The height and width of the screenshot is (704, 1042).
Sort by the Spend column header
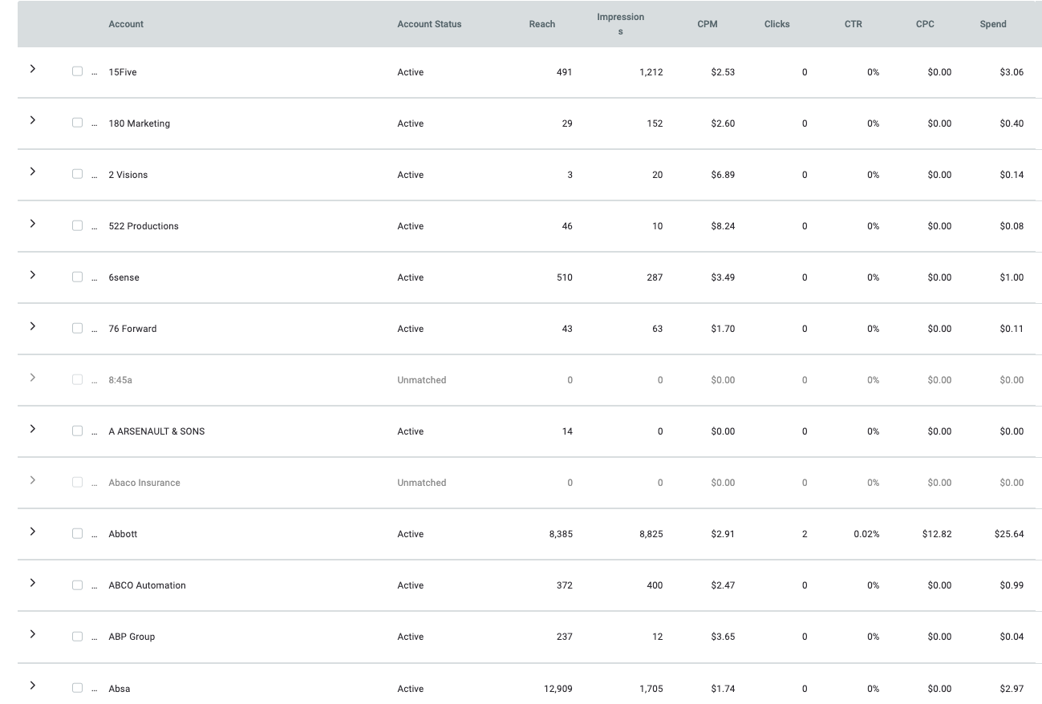(x=993, y=24)
